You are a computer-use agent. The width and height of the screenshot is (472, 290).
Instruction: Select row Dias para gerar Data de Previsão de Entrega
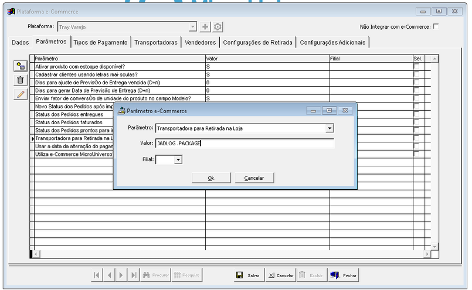click(230, 90)
